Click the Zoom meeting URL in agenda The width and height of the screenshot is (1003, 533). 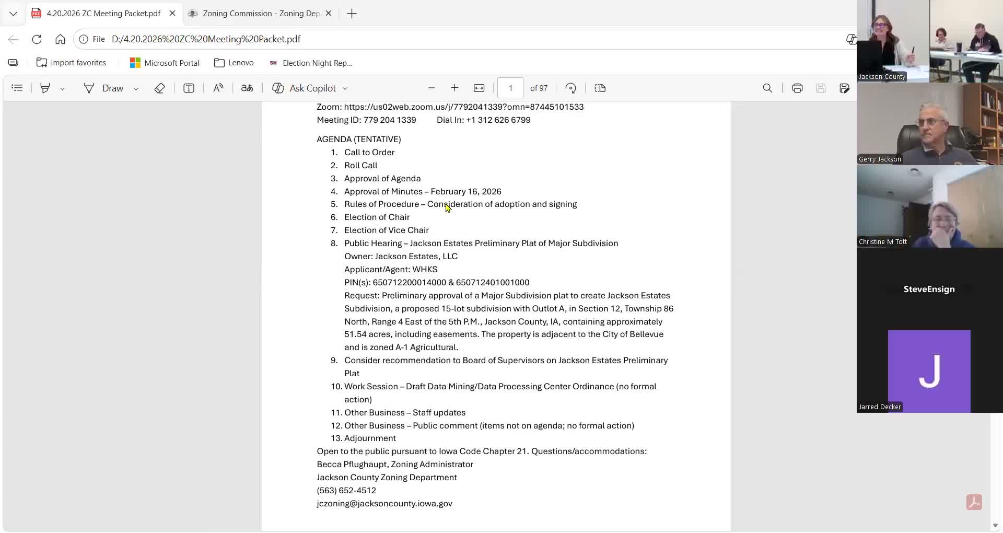[464, 107]
